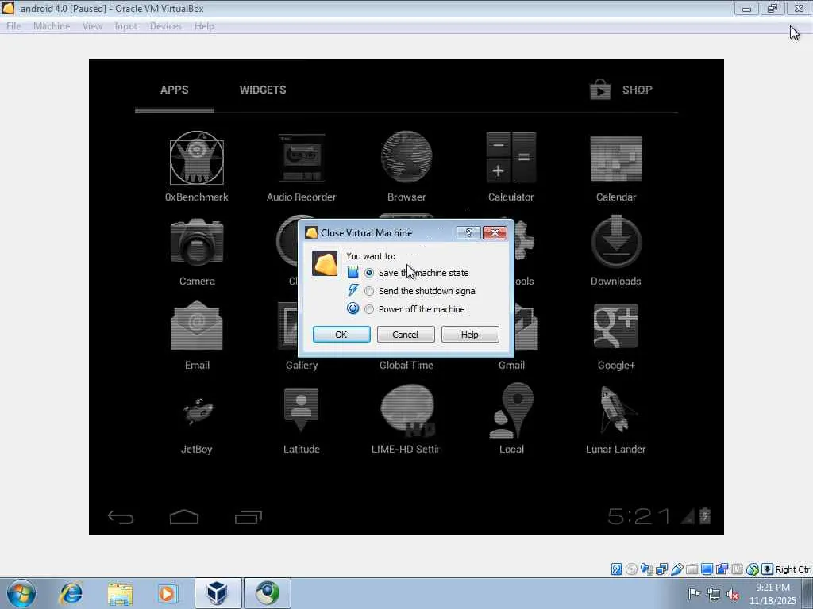Tap the Android home navigation button
The width and height of the screenshot is (813, 609).
click(184, 517)
